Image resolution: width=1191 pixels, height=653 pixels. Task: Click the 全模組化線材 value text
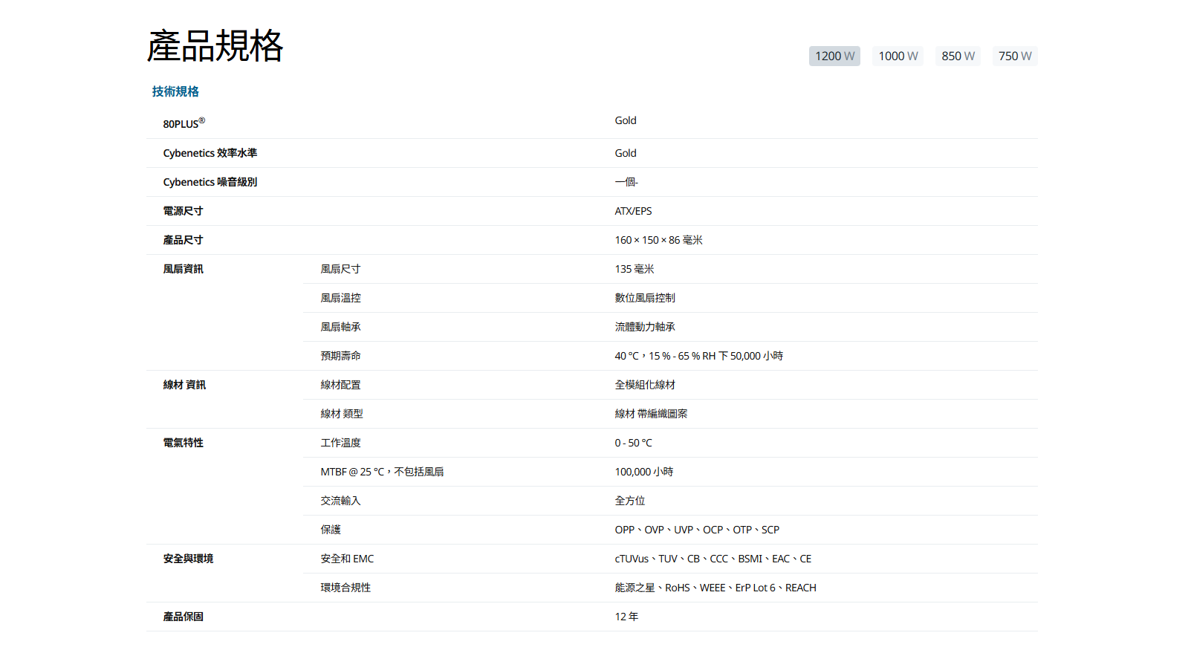(x=645, y=385)
